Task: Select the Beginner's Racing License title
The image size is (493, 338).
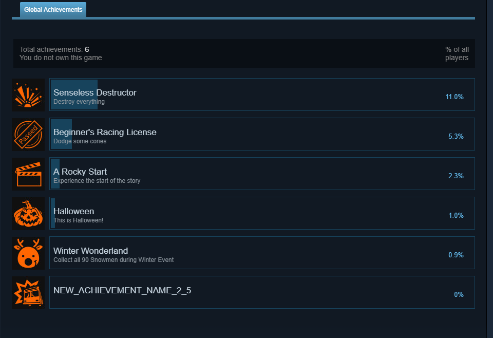Action: [x=105, y=132]
